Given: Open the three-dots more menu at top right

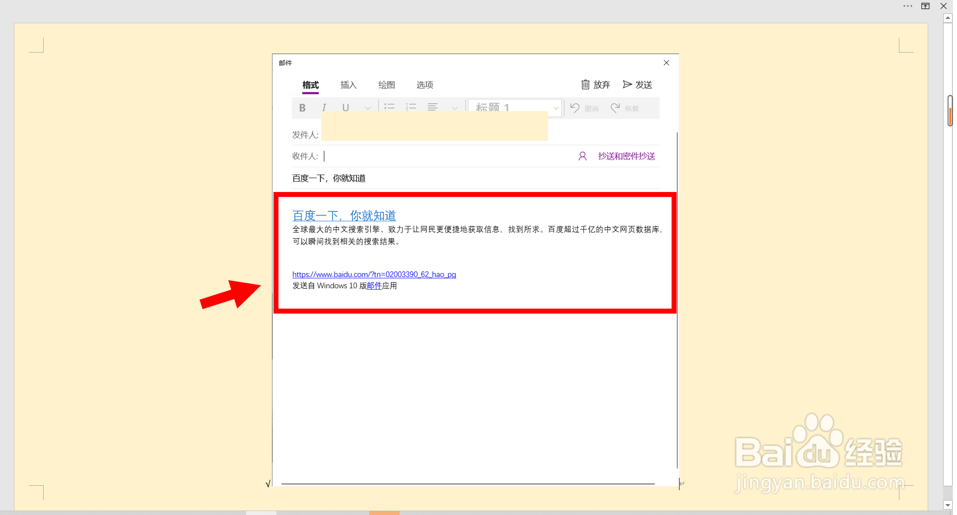Looking at the screenshot, I should tap(908, 6).
